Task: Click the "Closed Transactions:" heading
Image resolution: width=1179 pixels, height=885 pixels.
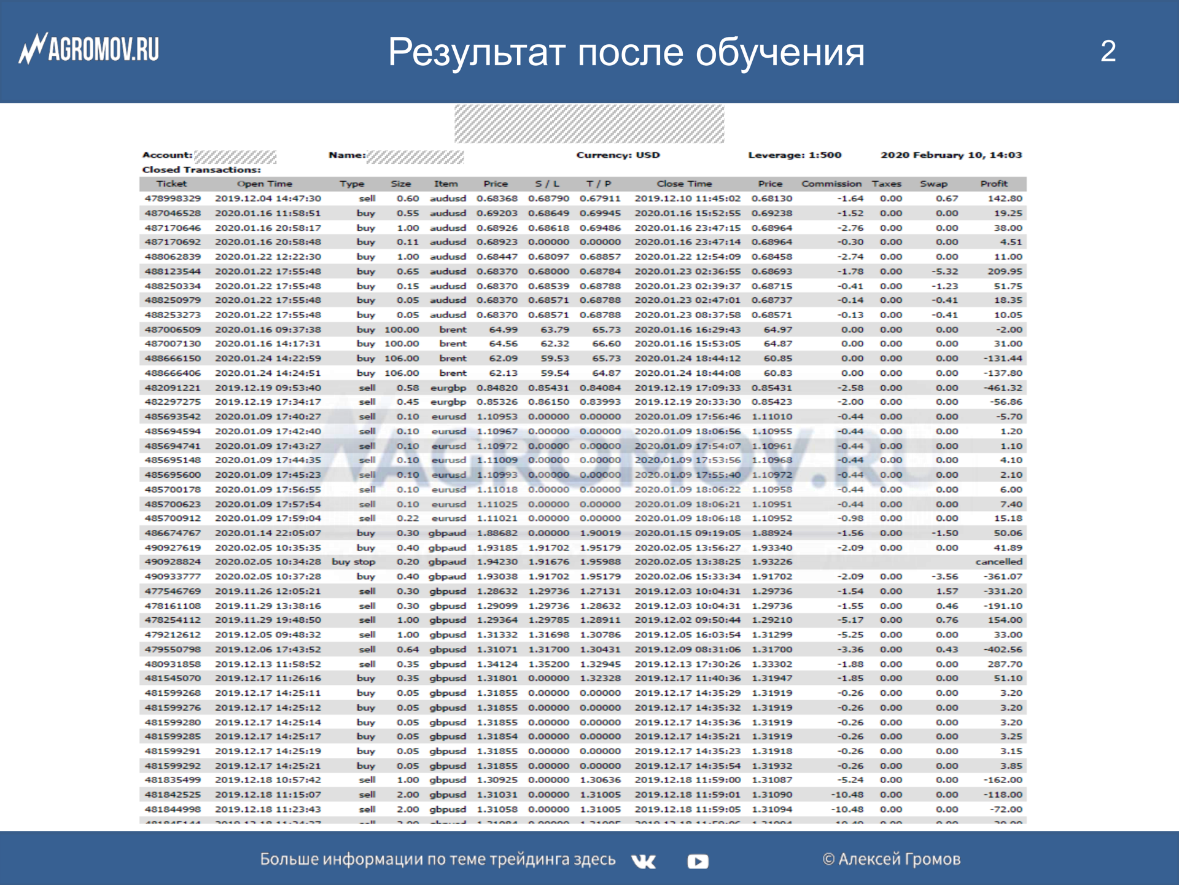Action: pyautogui.click(x=201, y=170)
